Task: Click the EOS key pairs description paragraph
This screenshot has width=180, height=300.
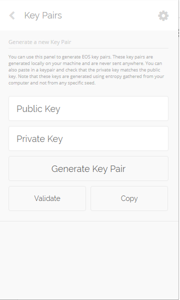Action: click(86, 70)
